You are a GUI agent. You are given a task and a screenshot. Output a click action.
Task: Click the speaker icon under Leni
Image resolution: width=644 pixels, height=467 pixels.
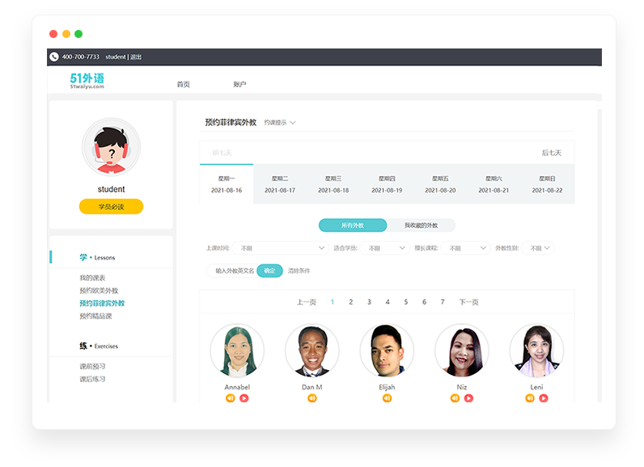click(530, 398)
